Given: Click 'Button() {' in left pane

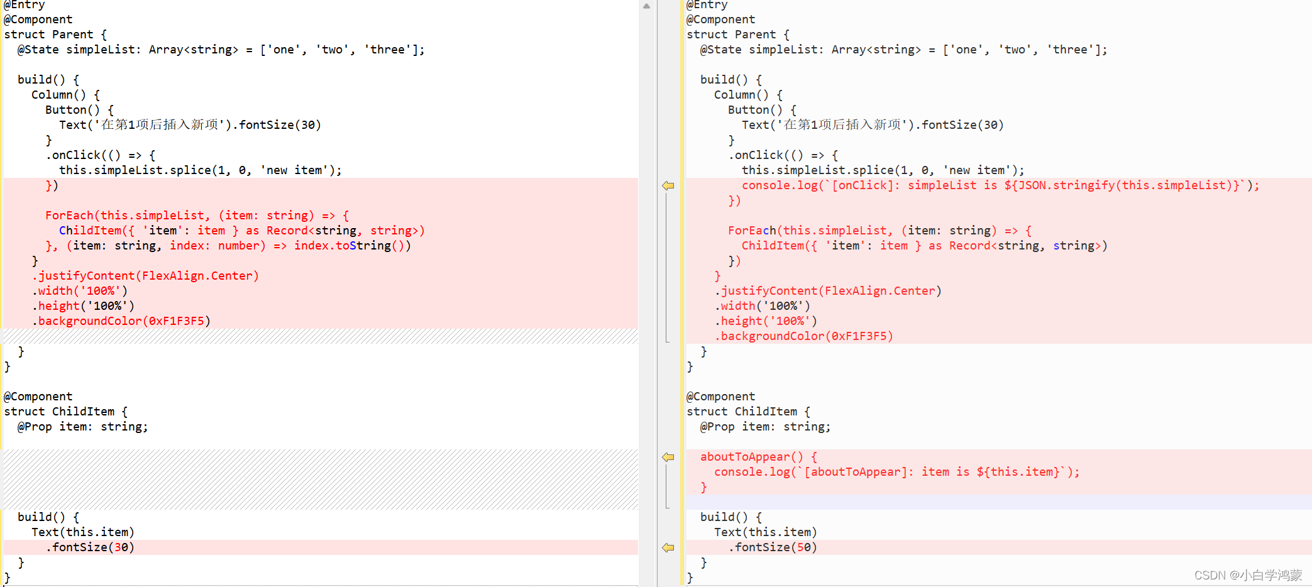Looking at the screenshot, I should pos(79,110).
